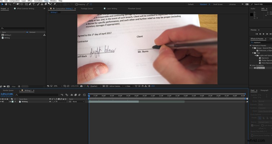Toggle video visibility of Writing layer
Screen dimensions: 272x144
[1, 102]
